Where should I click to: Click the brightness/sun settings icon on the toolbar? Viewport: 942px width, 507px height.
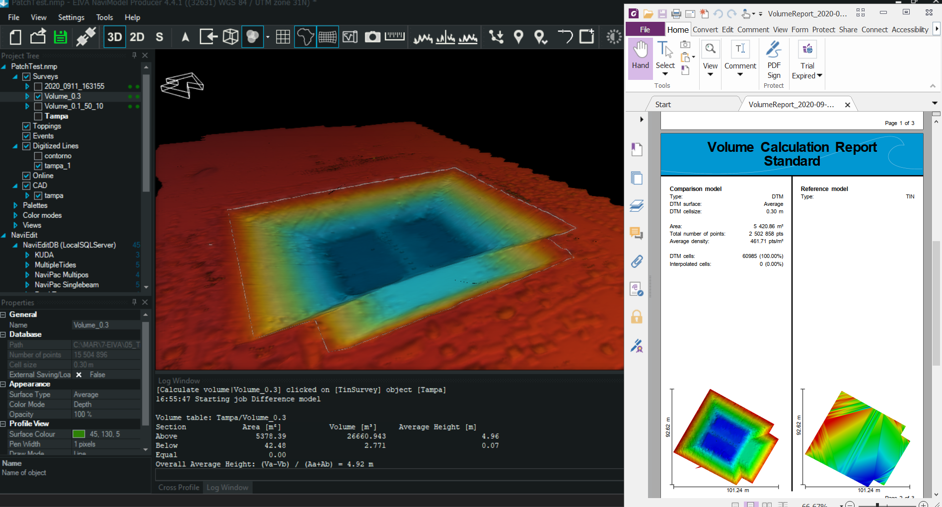[x=614, y=37]
